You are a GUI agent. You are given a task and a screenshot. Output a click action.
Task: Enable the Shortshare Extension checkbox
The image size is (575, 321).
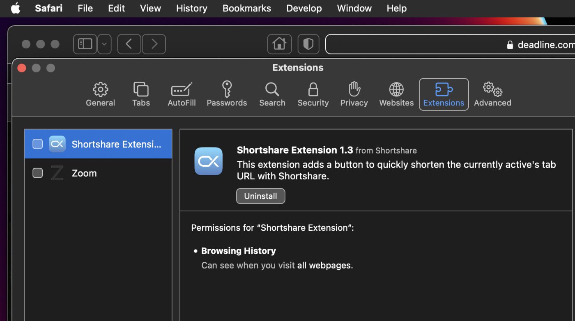coord(37,144)
